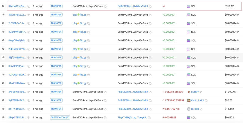
Task: Open the play flip.gg sender on row 5TwX1tTfxNxo
Action: click(x=80, y=83)
